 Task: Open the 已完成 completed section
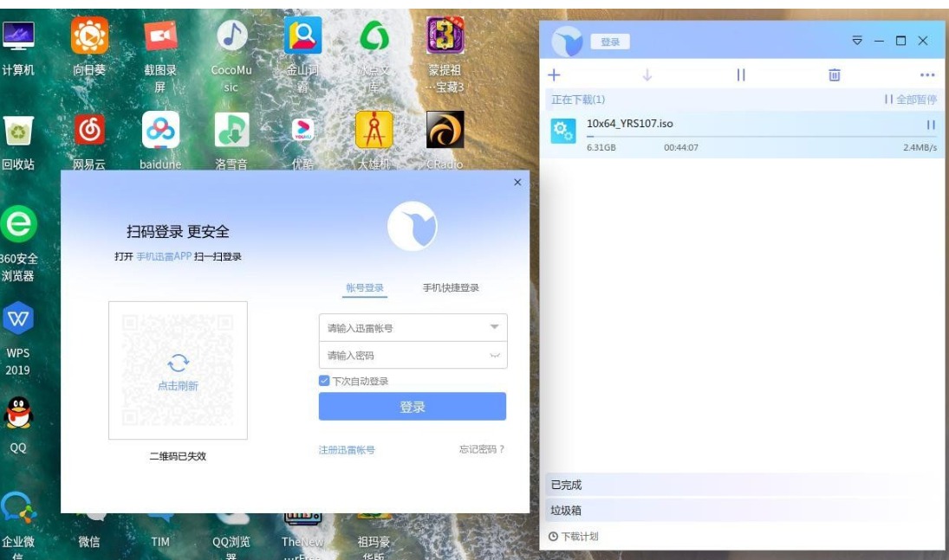click(x=744, y=485)
